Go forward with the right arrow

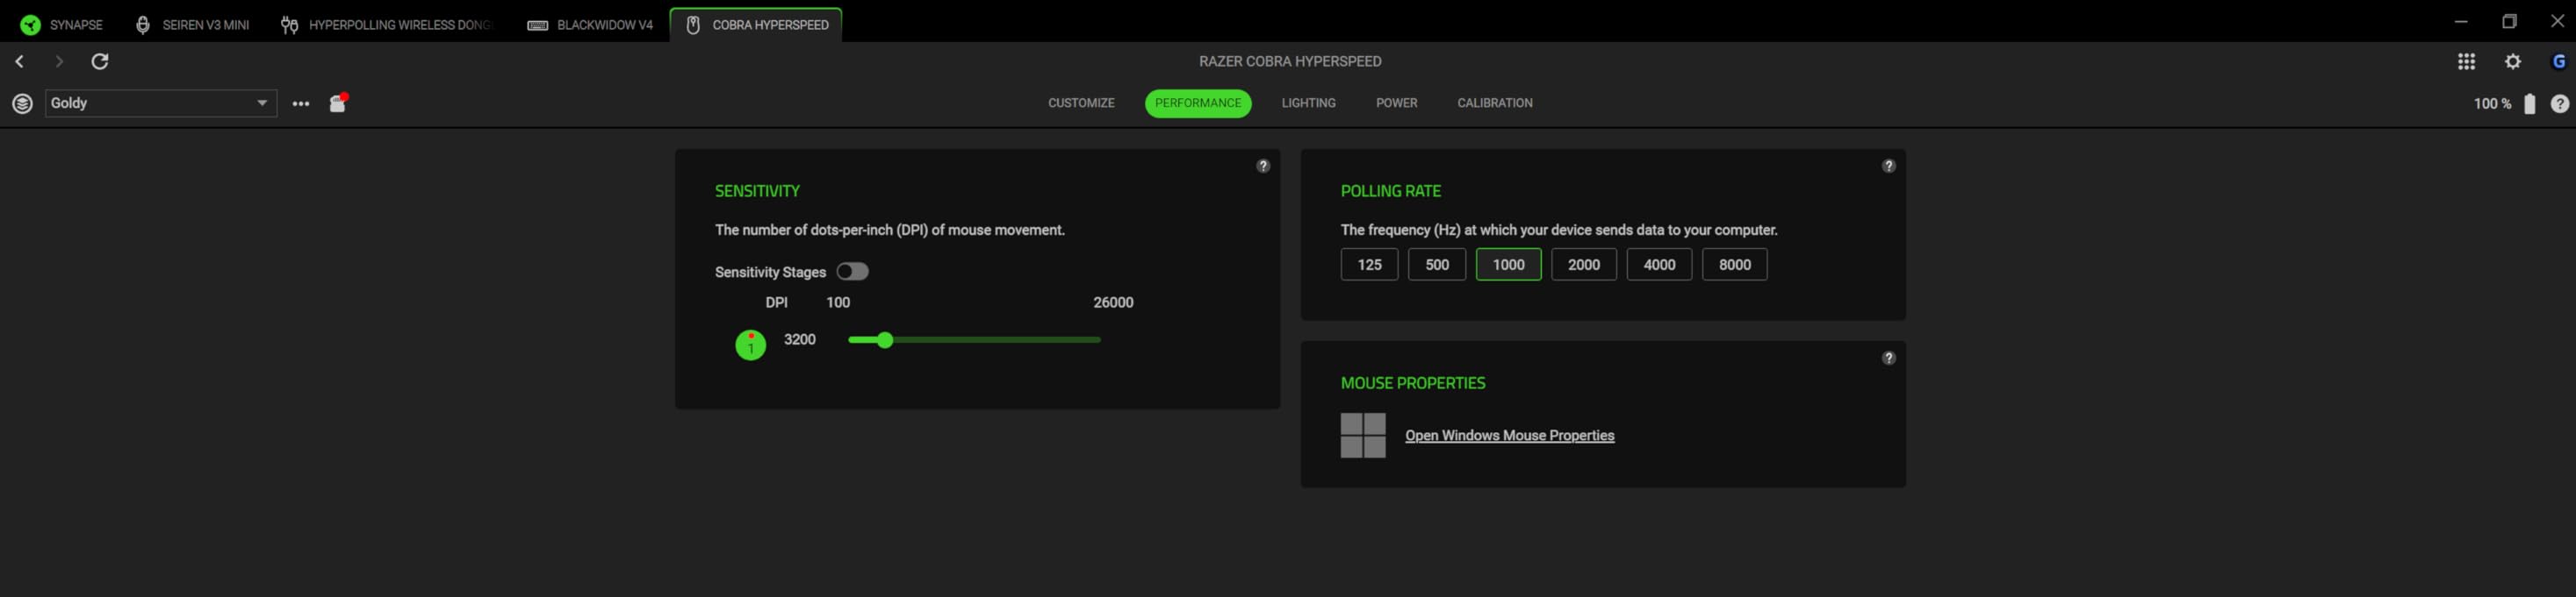(59, 62)
